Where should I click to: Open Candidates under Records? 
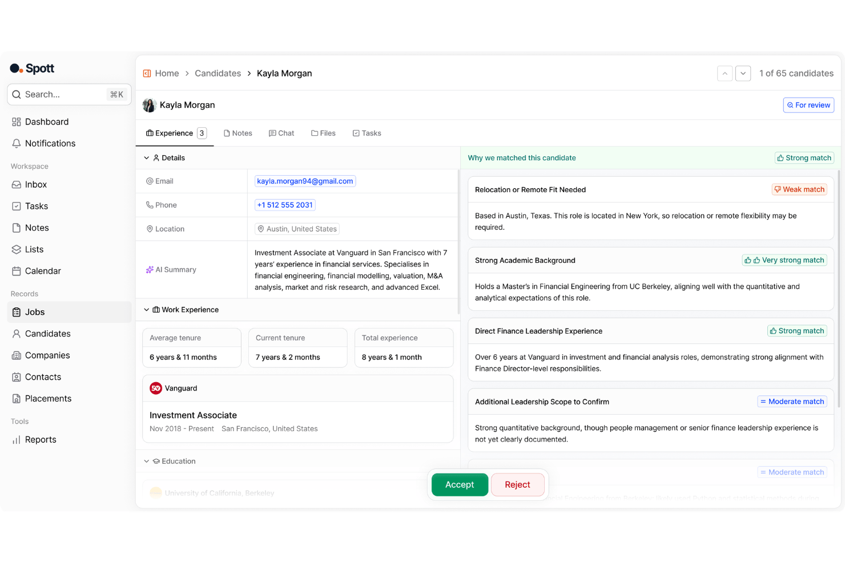tap(69, 334)
